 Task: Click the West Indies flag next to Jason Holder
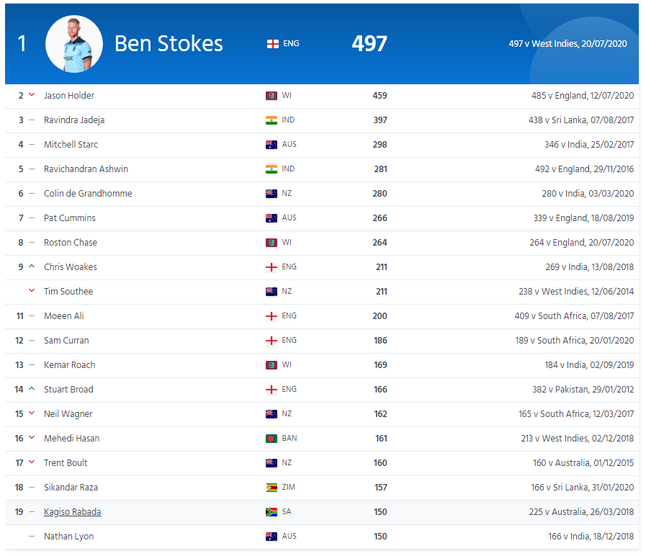(272, 95)
